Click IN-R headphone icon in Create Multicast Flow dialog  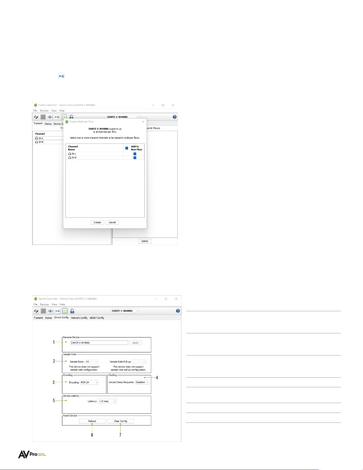pyautogui.click(x=70, y=158)
